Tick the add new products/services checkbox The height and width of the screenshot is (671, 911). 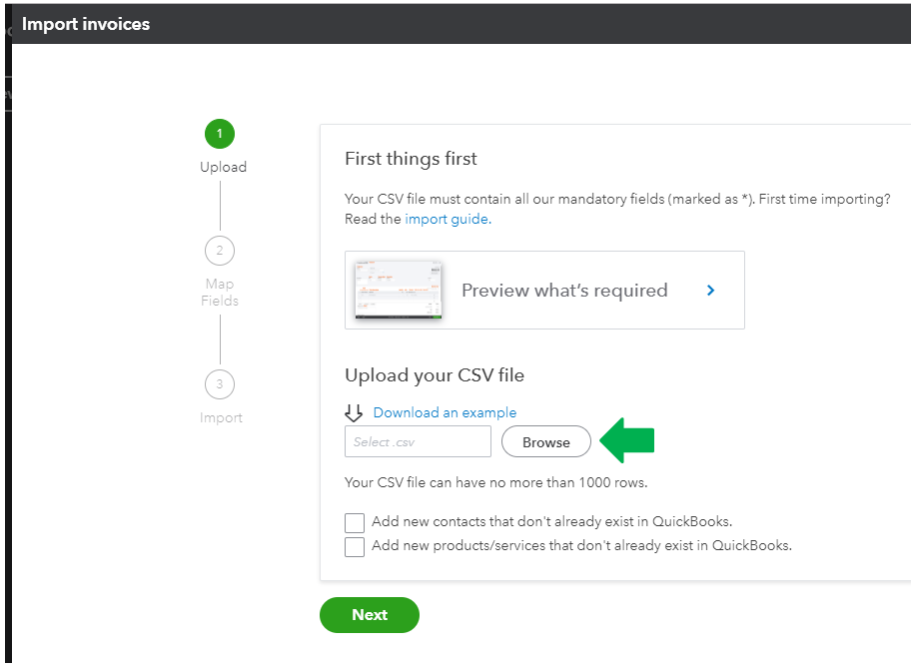pyautogui.click(x=355, y=546)
